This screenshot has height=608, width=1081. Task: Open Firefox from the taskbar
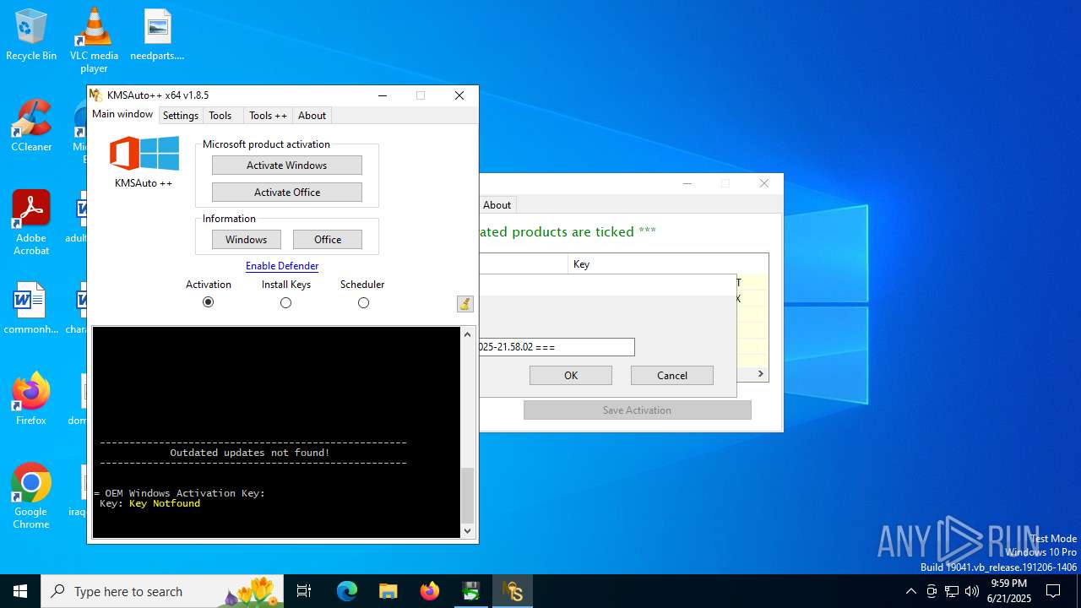point(430,591)
